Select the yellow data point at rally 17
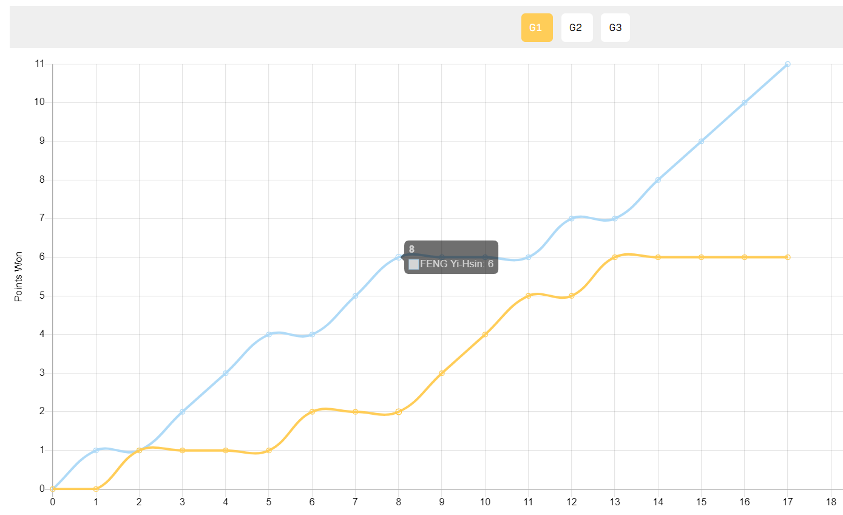843x515 pixels. click(787, 257)
